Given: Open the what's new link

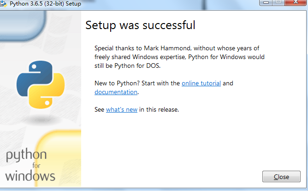Looking at the screenshot, I should [122, 109].
